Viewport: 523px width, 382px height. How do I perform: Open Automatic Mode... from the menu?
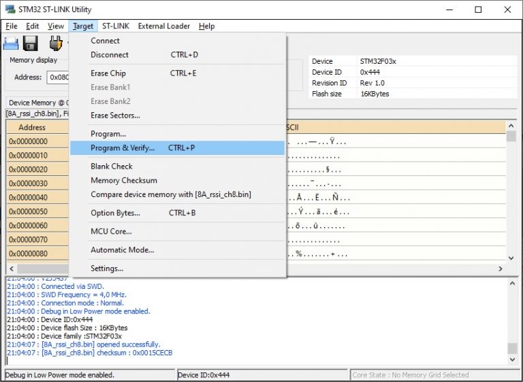[178, 249]
